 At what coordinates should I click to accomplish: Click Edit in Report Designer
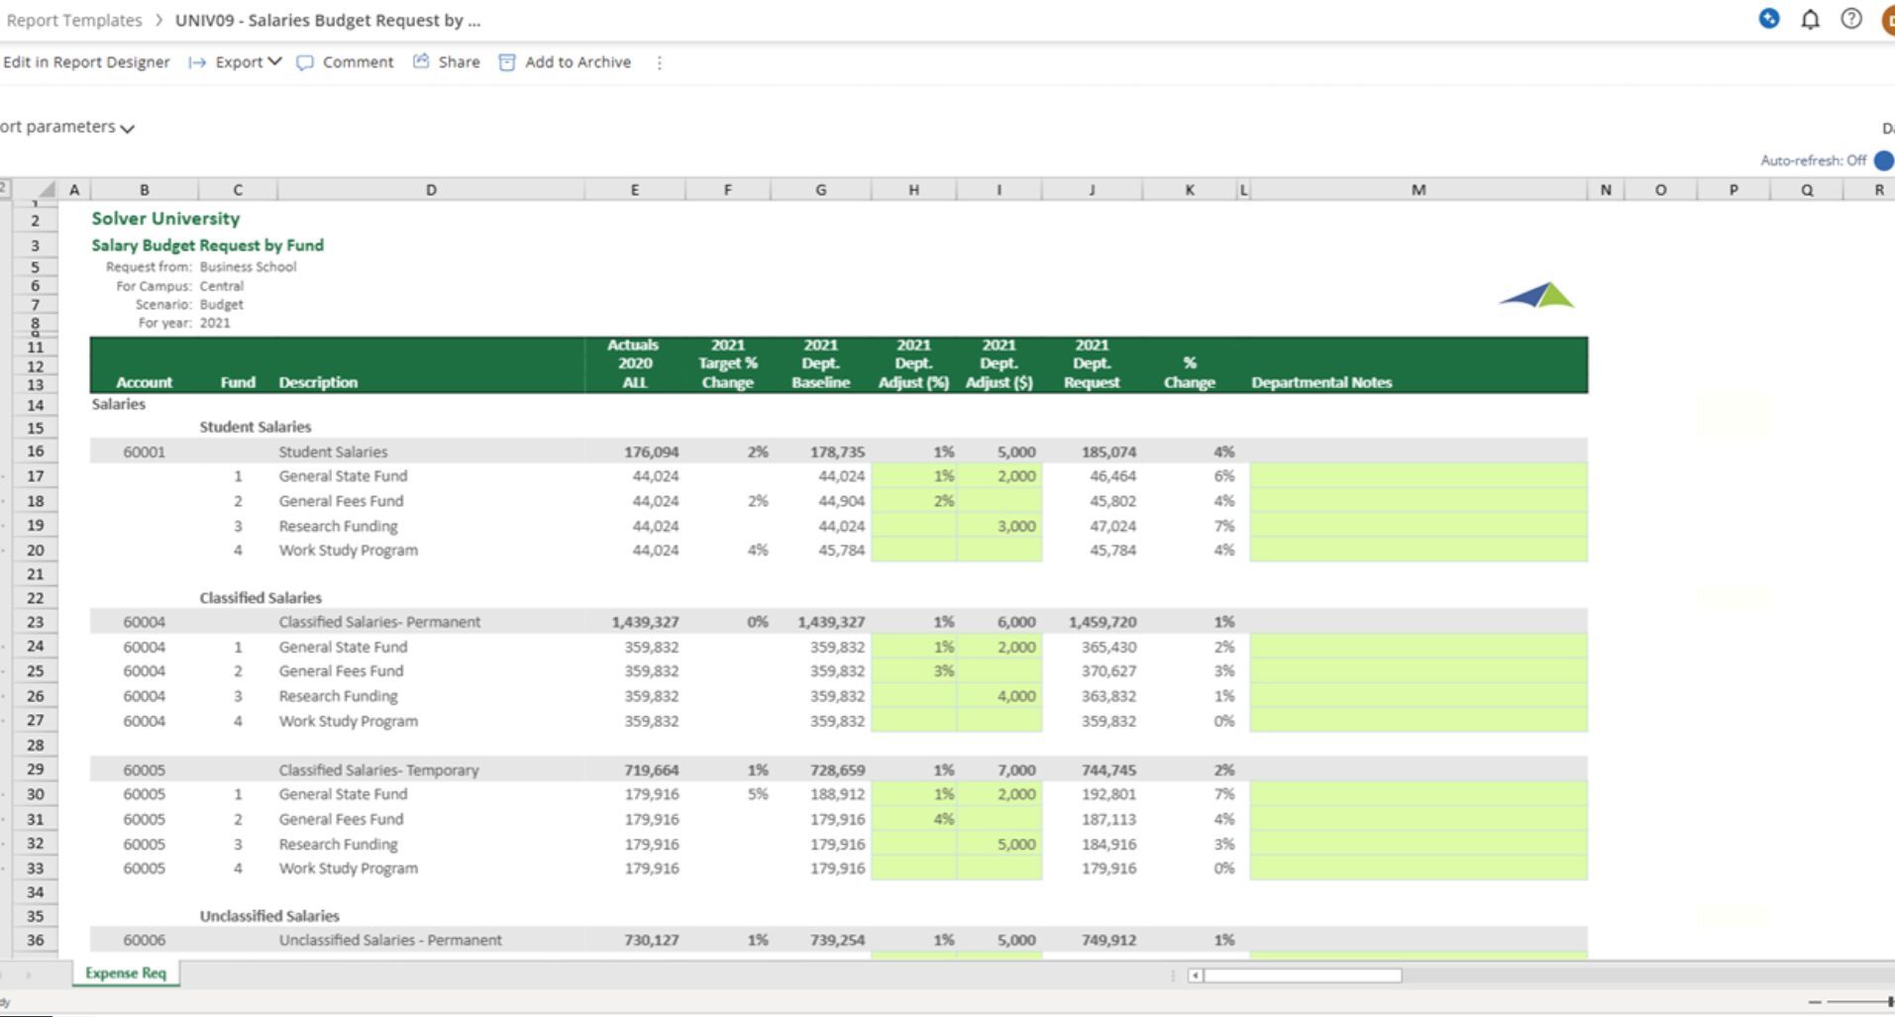[x=86, y=62]
